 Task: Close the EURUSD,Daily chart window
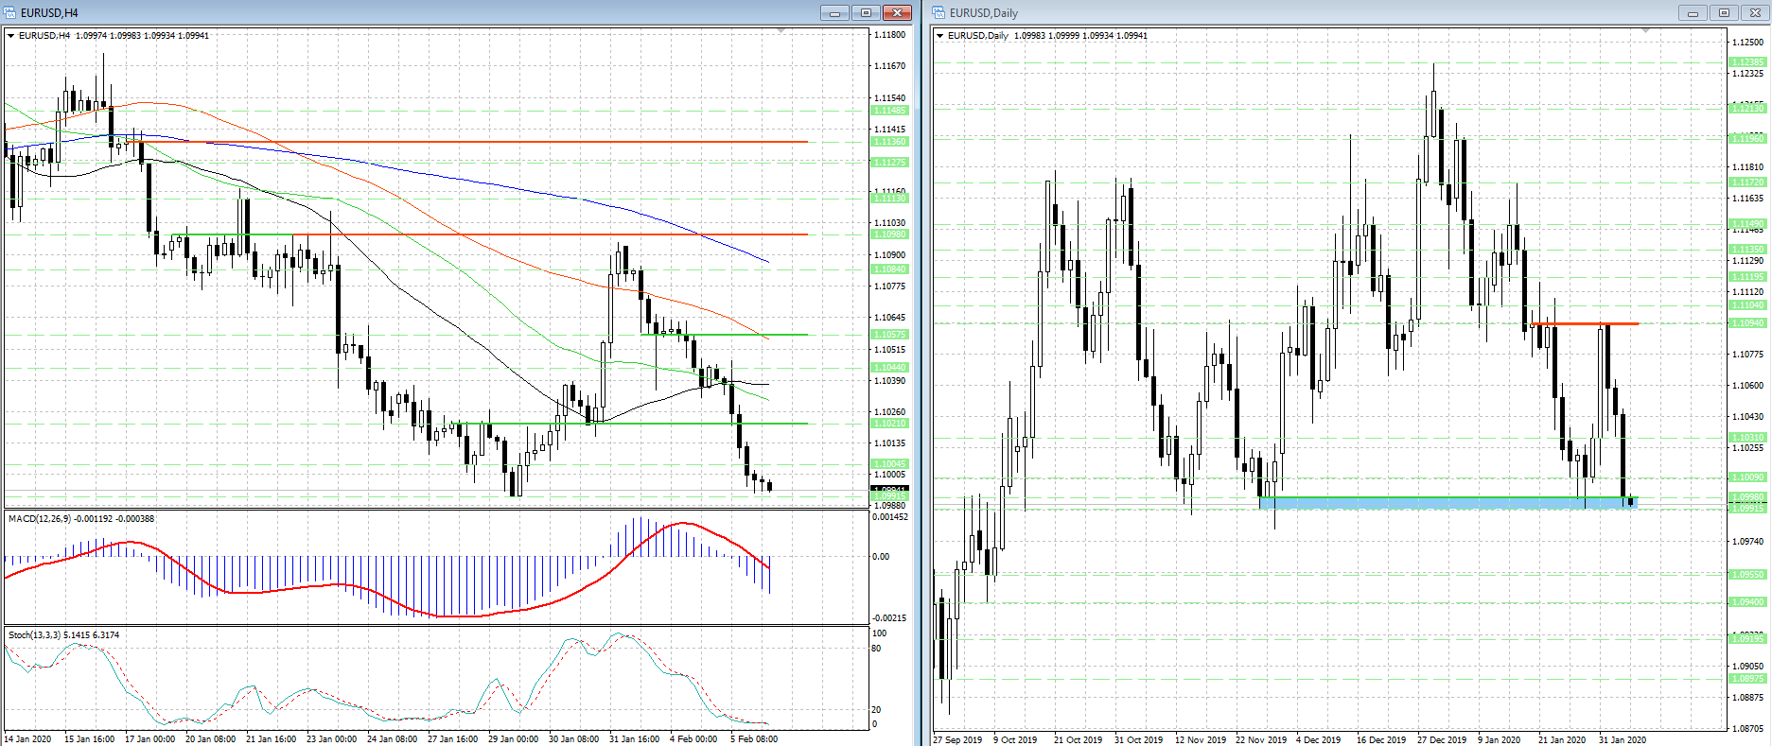pyautogui.click(x=1755, y=12)
